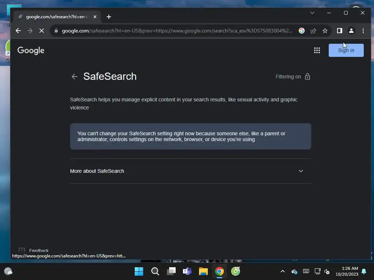Click the Google logo

click(31, 50)
